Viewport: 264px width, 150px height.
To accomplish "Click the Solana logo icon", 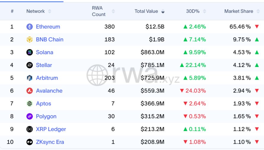I will tap(30, 52).
